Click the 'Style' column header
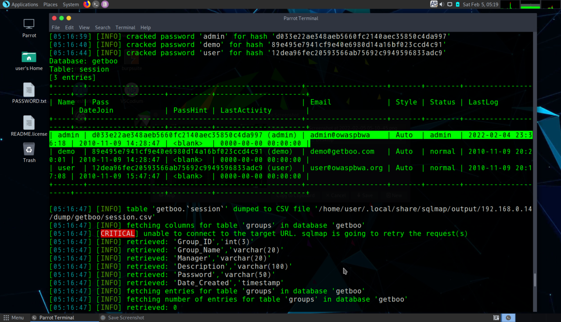Image resolution: width=561 pixels, height=322 pixels. coord(406,102)
